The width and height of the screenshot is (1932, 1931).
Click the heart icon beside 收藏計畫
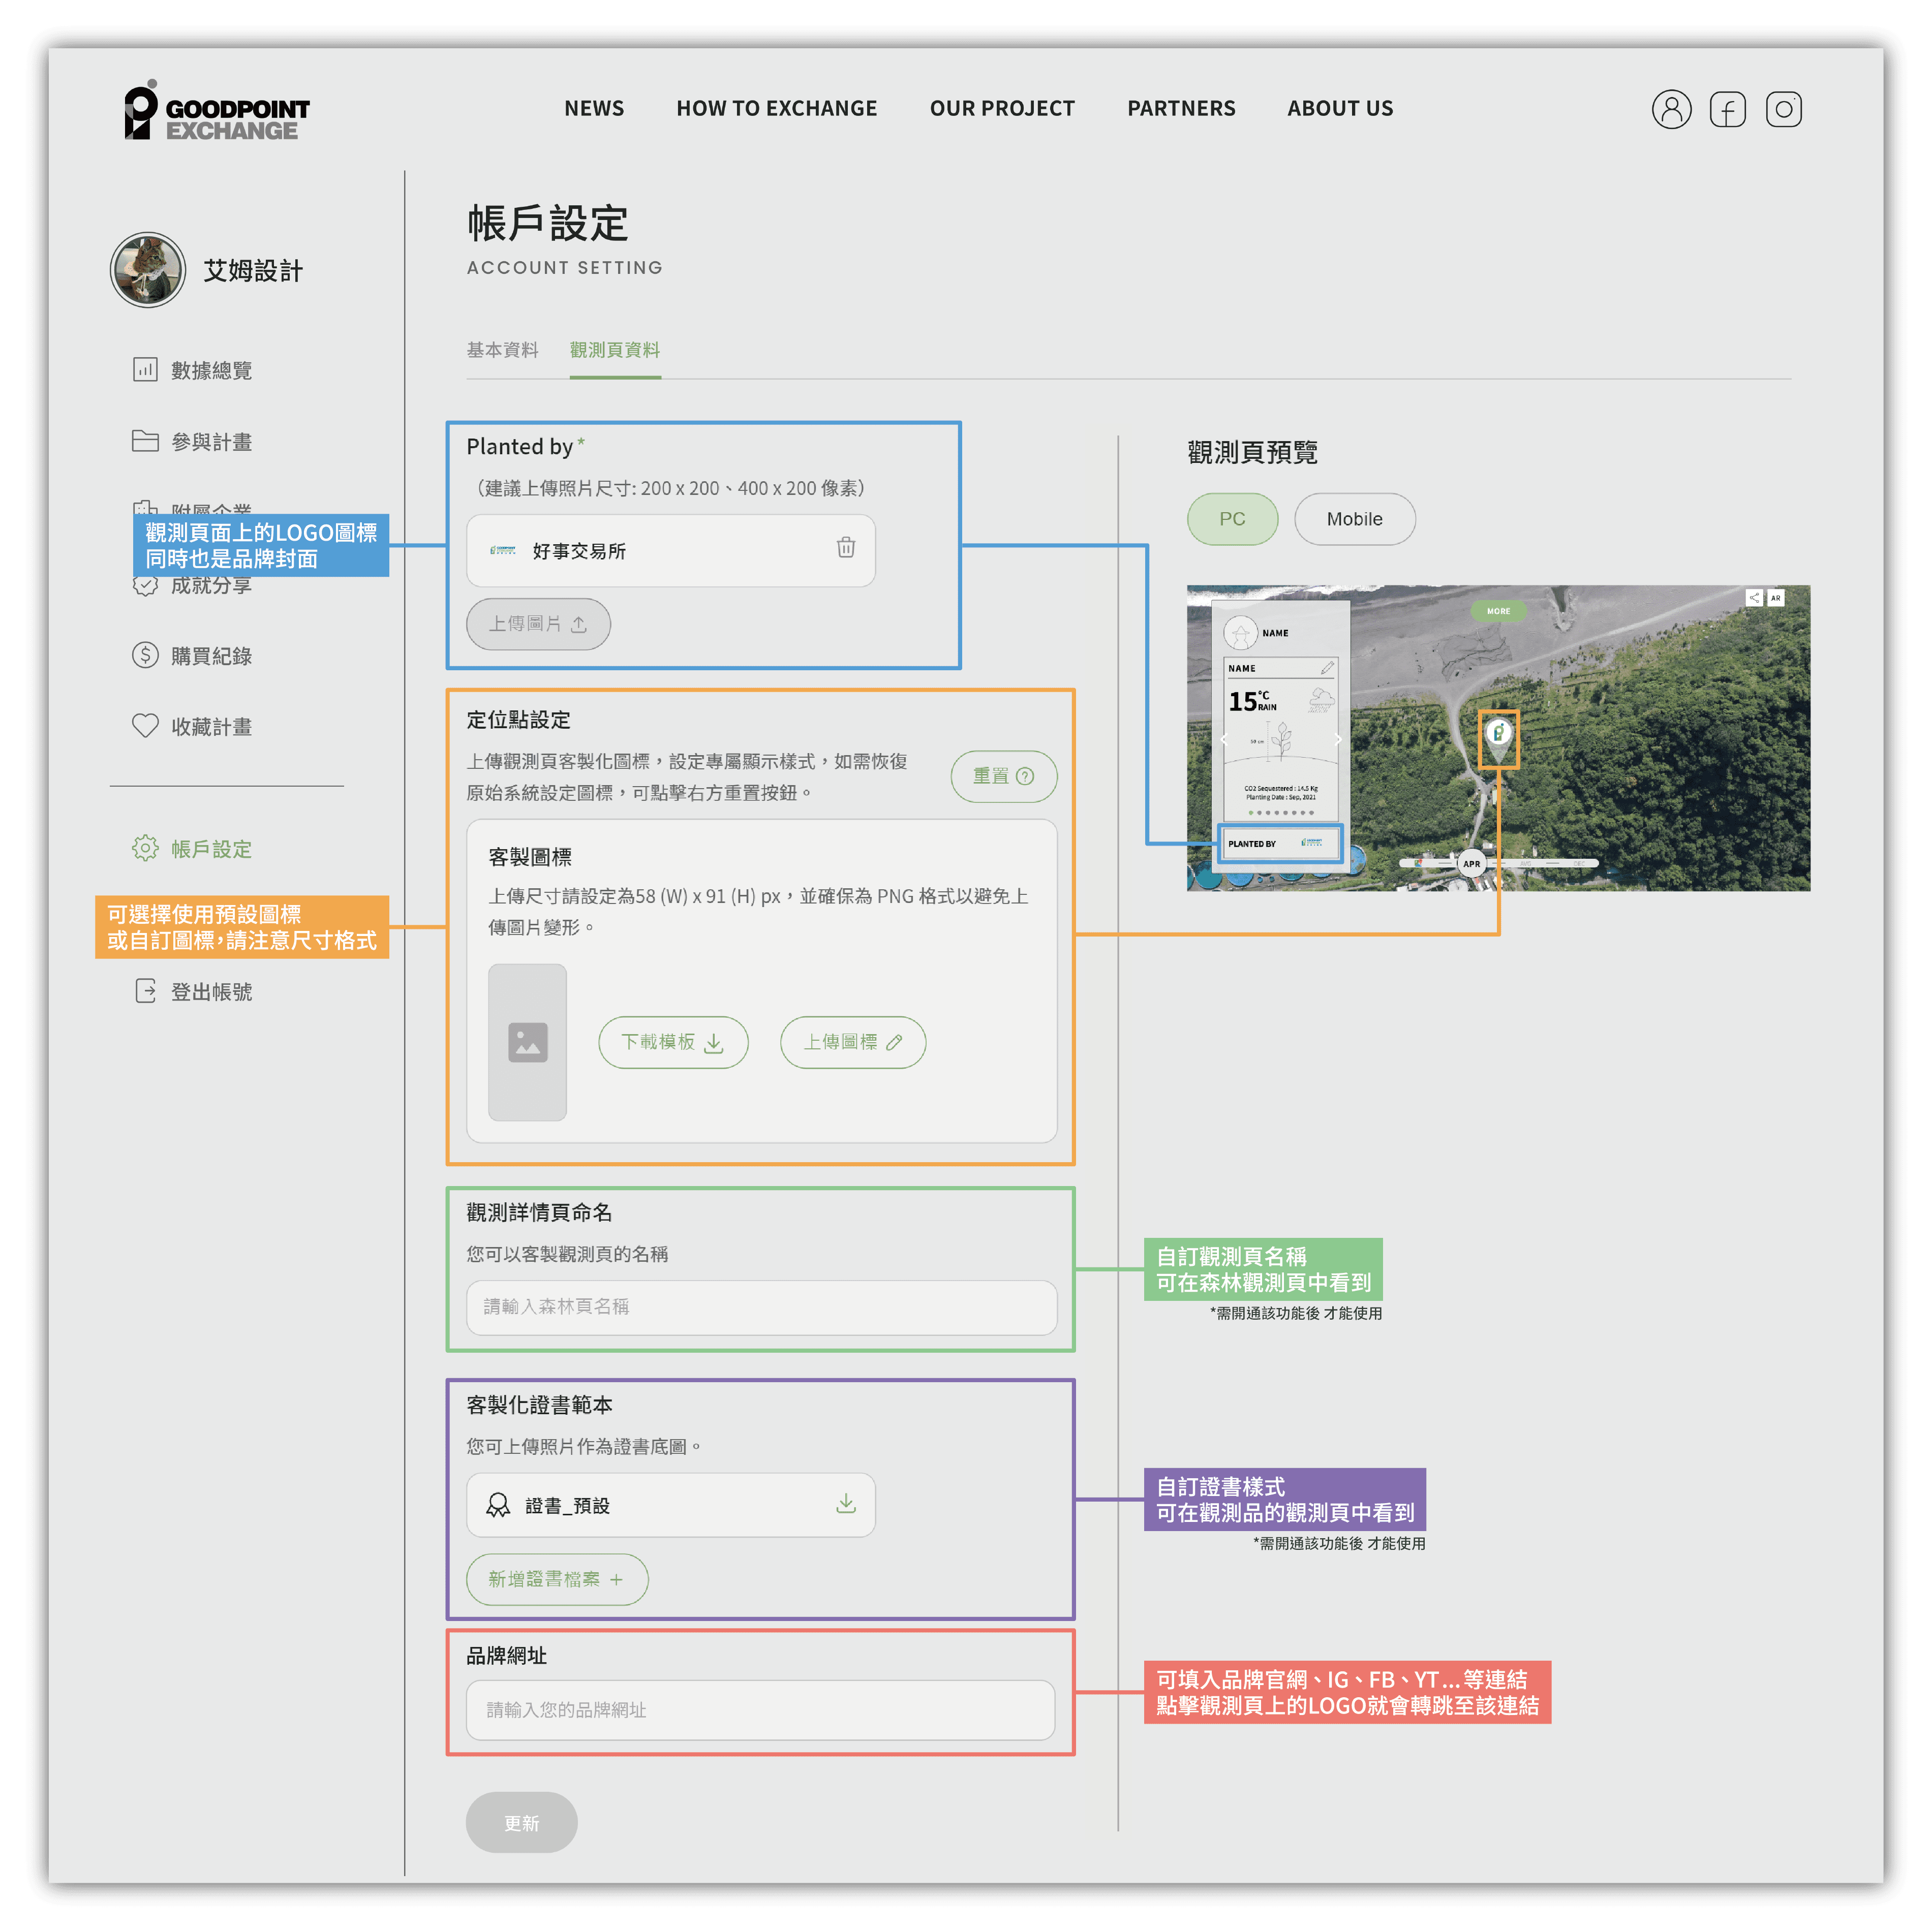pos(145,726)
